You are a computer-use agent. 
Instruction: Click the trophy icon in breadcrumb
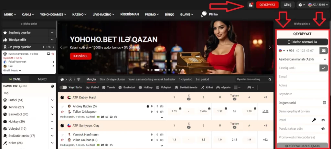(79, 79)
